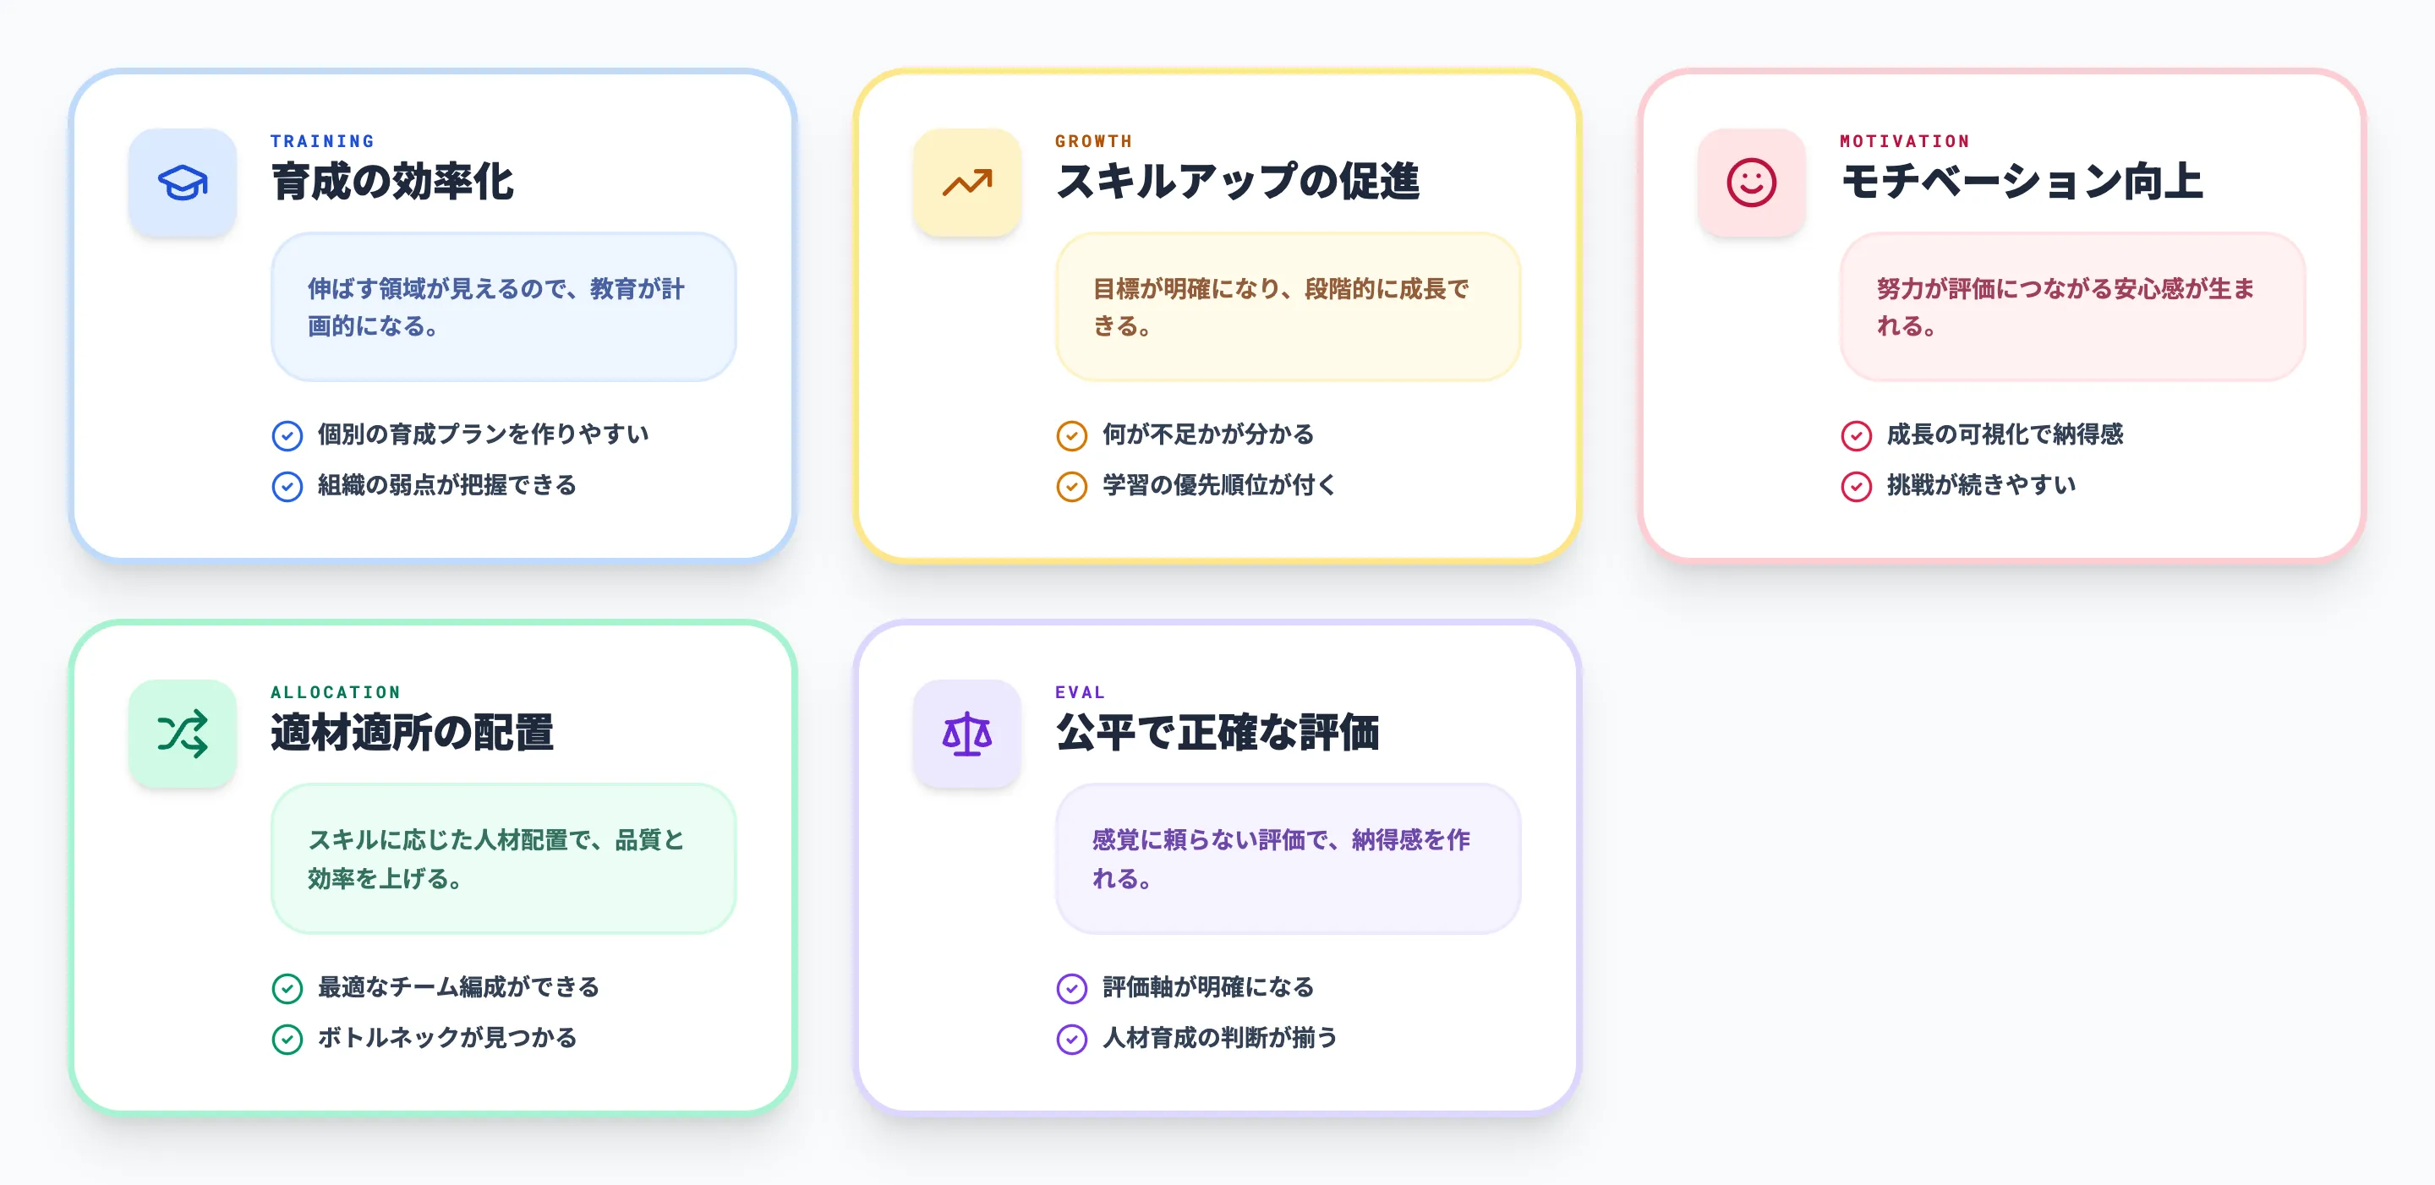This screenshot has width=2435, height=1185.
Task: Click the shuffle arrows allocation icon
Action: [x=183, y=734]
